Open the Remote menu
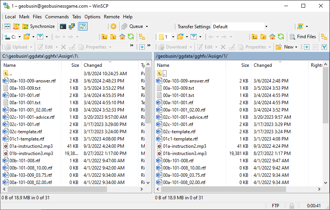Image resolution: width=330 pixels, height=210 pixels. (112, 16)
